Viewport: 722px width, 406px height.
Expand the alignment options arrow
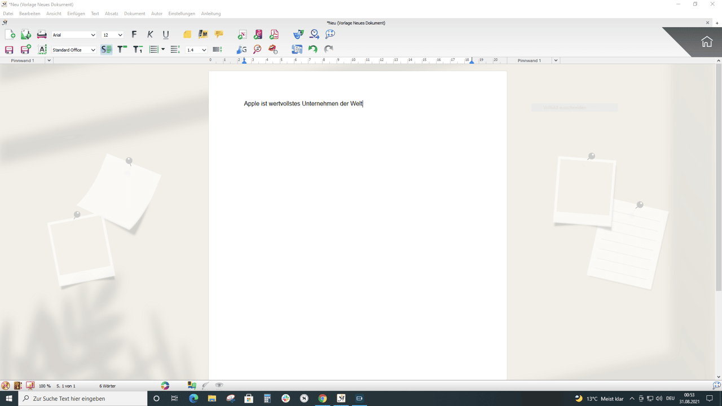(163, 50)
